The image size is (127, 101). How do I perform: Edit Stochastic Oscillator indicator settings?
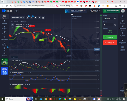(x=28, y=73)
